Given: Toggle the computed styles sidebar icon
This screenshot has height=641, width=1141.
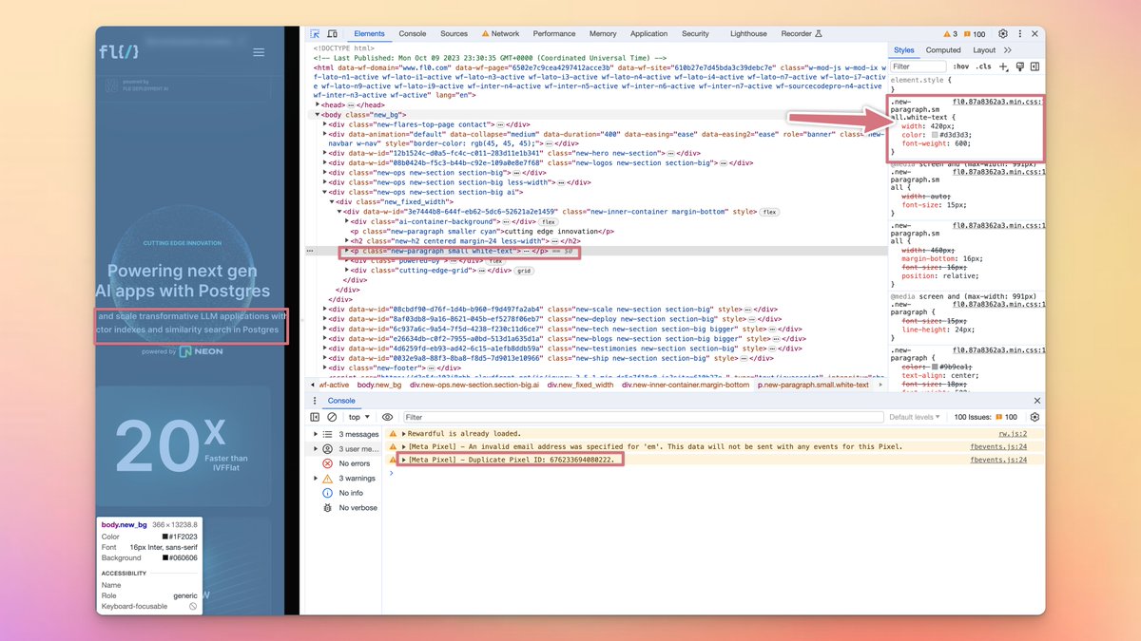Looking at the screenshot, I should [x=1035, y=66].
